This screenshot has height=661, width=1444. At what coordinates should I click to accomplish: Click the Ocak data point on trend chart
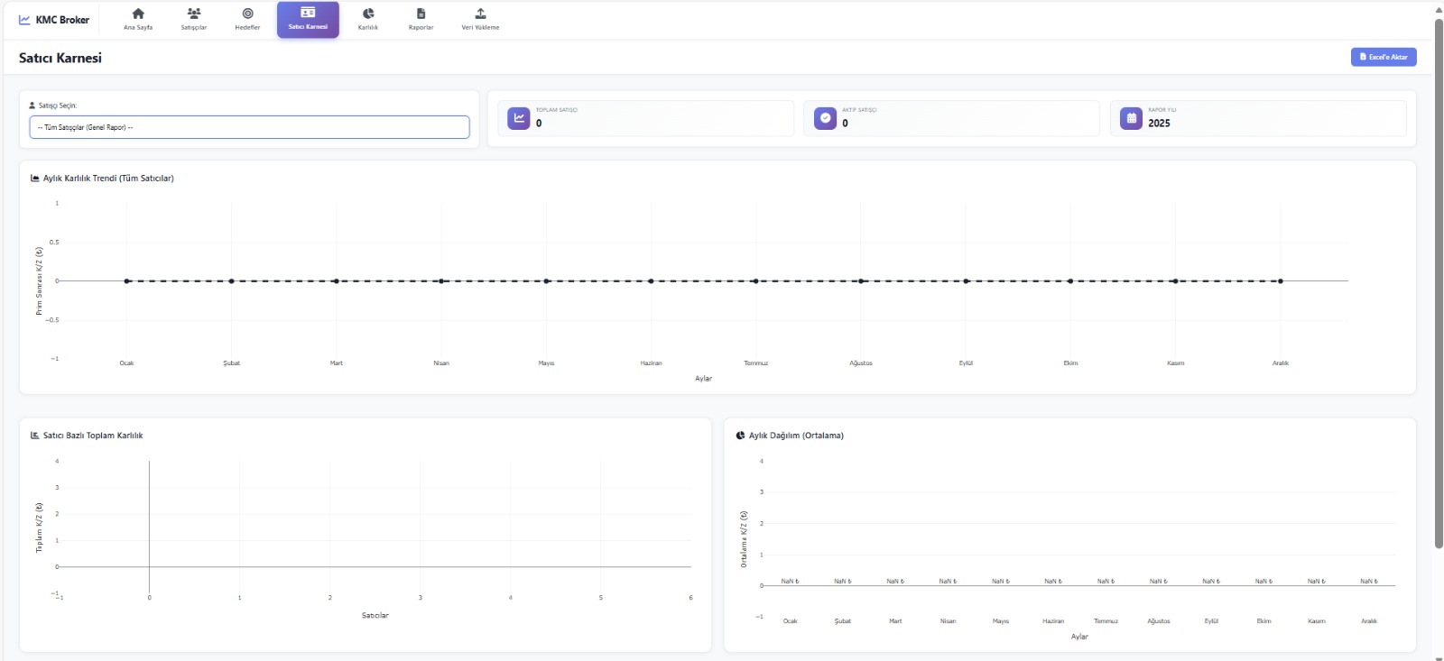[127, 281]
